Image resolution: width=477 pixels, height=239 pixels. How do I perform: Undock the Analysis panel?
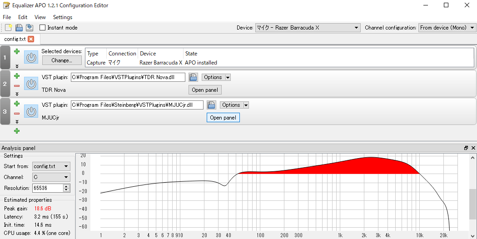point(466,148)
